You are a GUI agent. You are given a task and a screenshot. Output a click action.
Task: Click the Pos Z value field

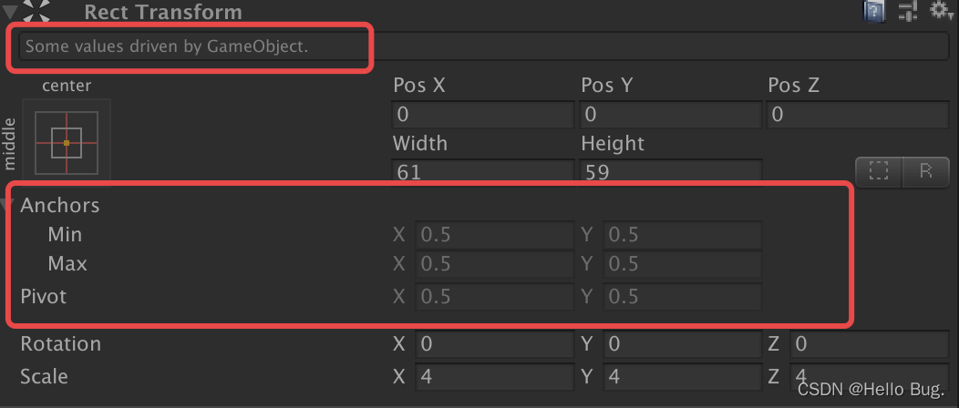tap(858, 115)
